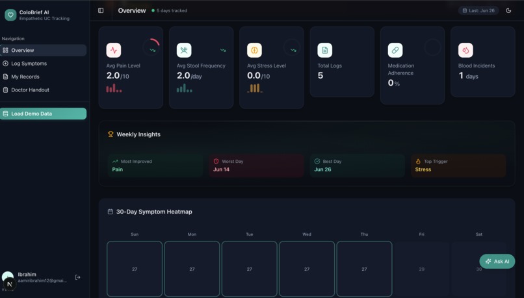Click the My Records document icon
The height and width of the screenshot is (298, 524).
point(5,77)
